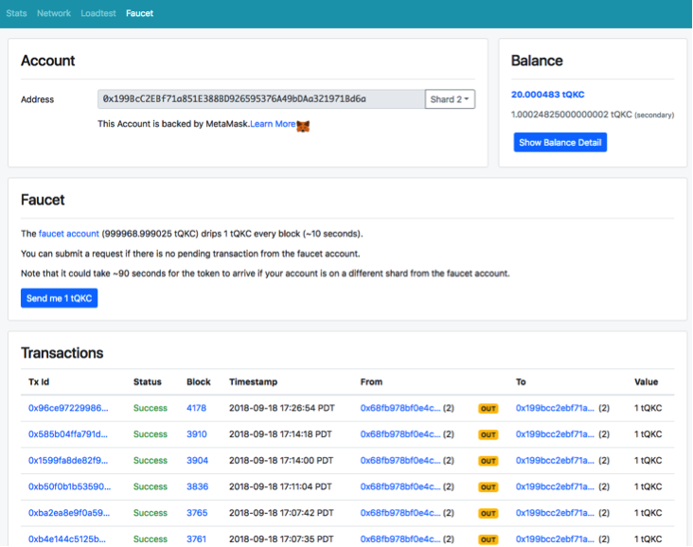
Task: Click the OUT badge in block 3765 row
Action: click(488, 514)
